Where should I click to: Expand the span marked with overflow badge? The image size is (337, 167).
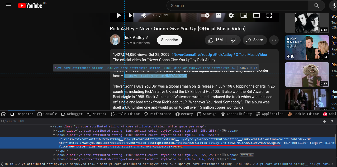pos(54,155)
